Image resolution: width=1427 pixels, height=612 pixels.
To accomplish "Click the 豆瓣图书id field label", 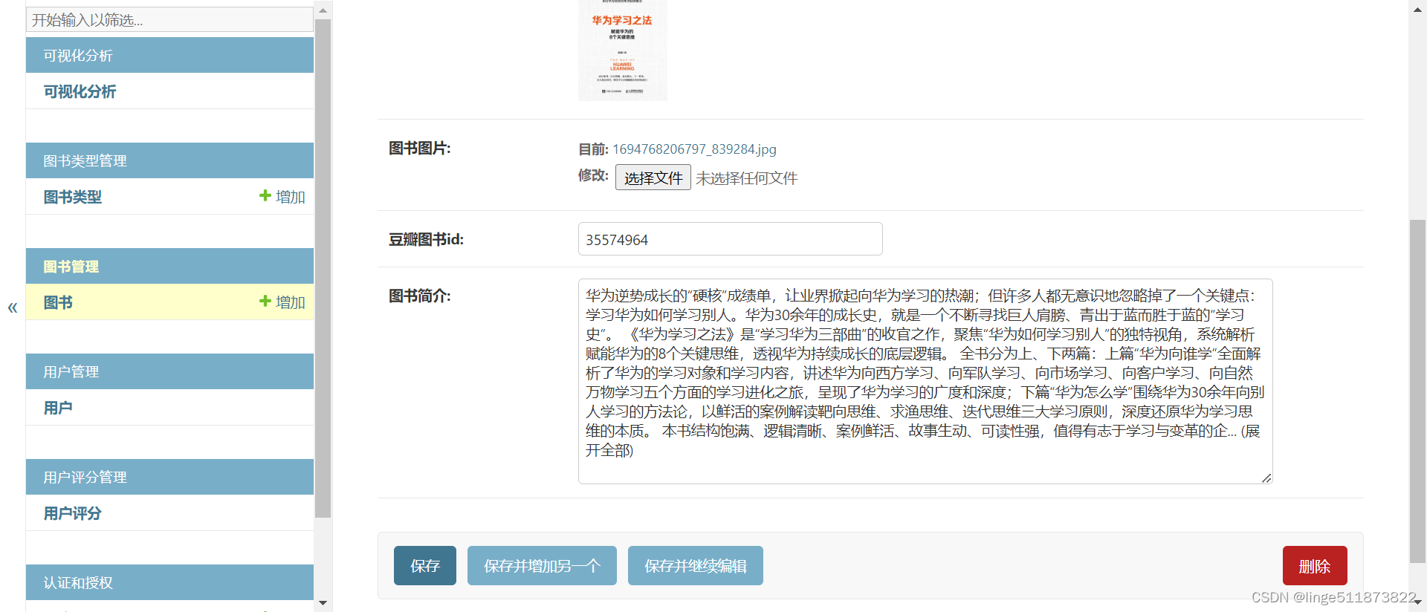I will (x=426, y=239).
